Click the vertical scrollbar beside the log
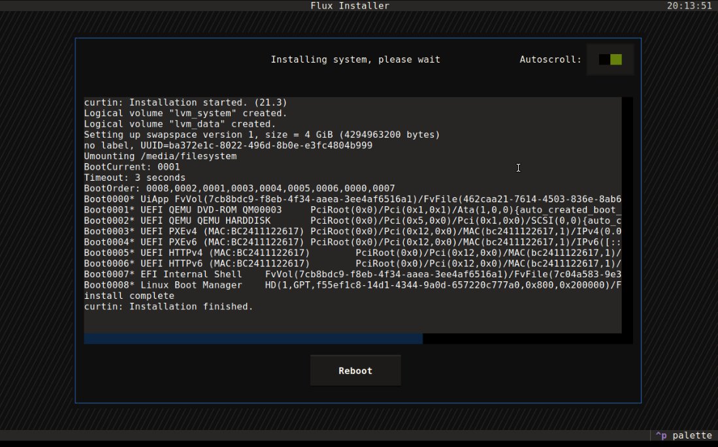Viewport: 718px width, 447px height. pyautogui.click(x=627, y=215)
